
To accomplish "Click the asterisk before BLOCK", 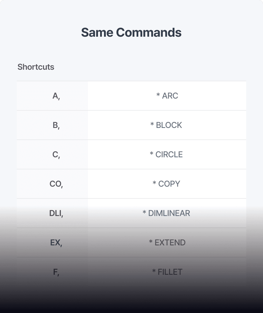I will tap(152, 124).
